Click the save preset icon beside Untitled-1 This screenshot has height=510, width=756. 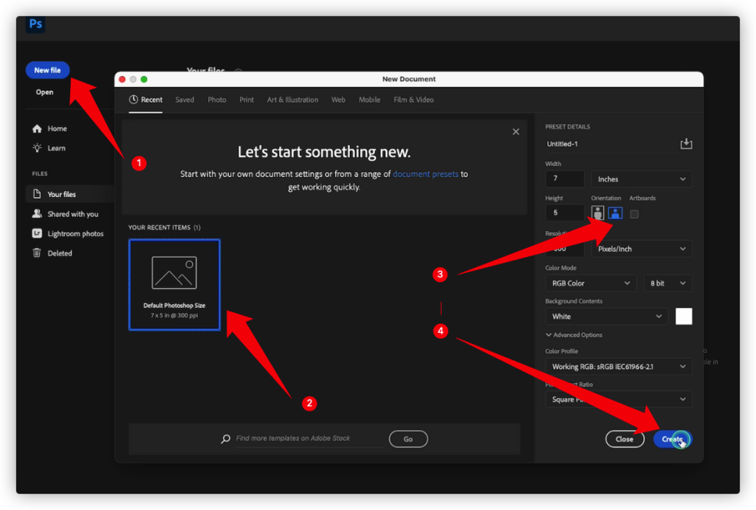pos(686,144)
